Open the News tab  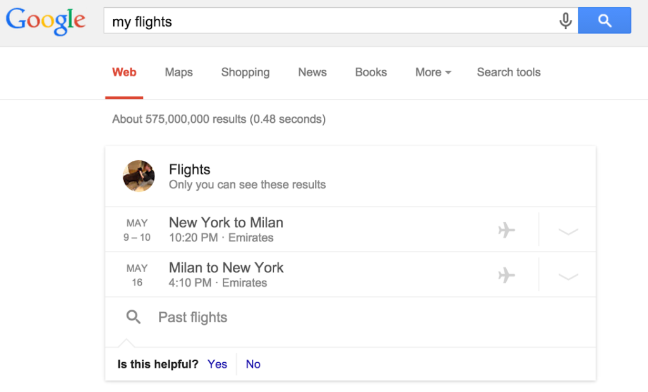tap(313, 72)
